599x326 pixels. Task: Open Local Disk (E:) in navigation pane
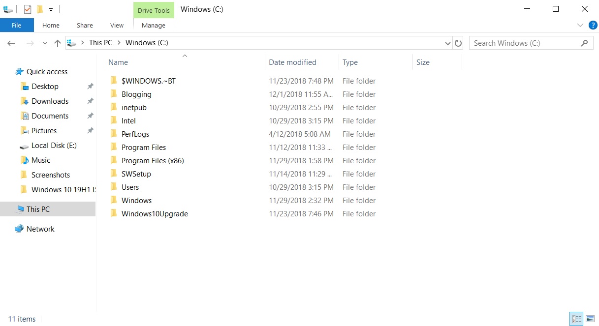54,145
